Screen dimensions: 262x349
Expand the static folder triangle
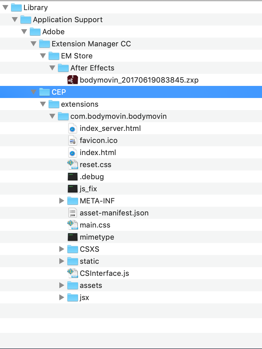click(x=62, y=261)
